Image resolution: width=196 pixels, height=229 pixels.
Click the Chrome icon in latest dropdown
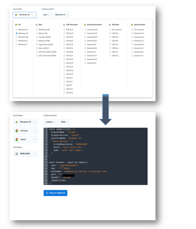coord(17,140)
